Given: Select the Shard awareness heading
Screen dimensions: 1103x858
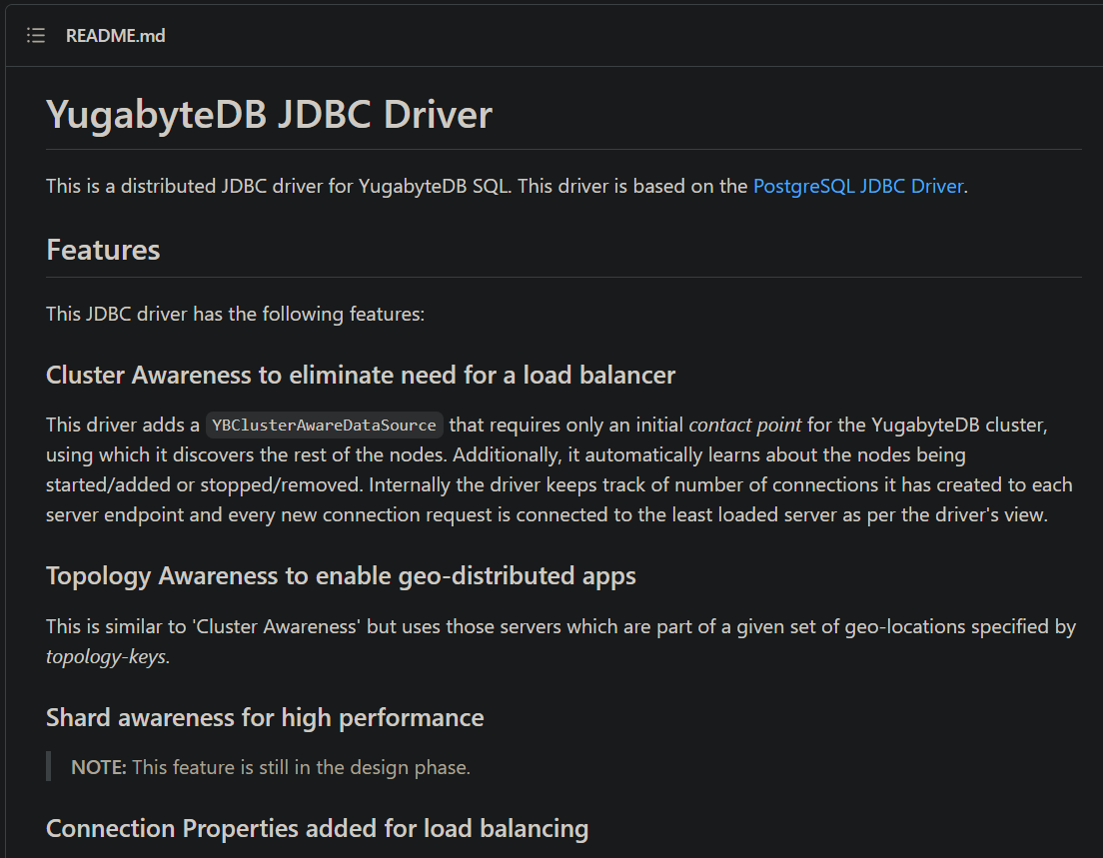Looking at the screenshot, I should [265, 717].
